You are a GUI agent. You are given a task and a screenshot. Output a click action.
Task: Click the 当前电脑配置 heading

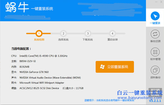(x=21, y=49)
